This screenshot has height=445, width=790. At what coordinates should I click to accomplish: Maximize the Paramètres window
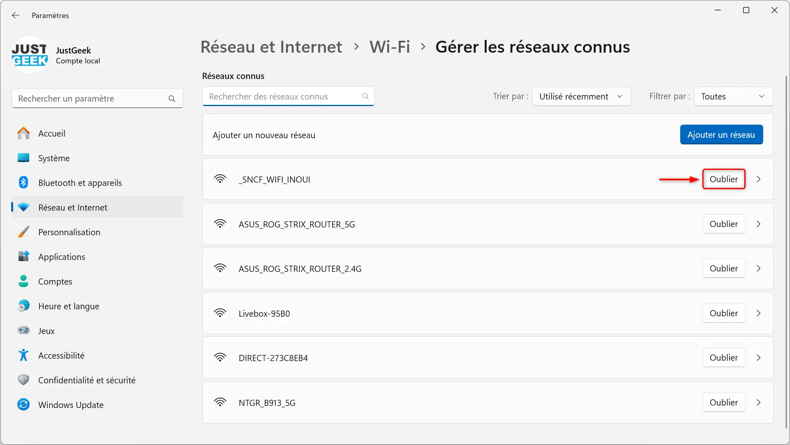coord(746,10)
